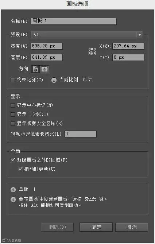Disable 拖动时更新 checkbox
This screenshot has height=244, width=155.
[20, 169]
